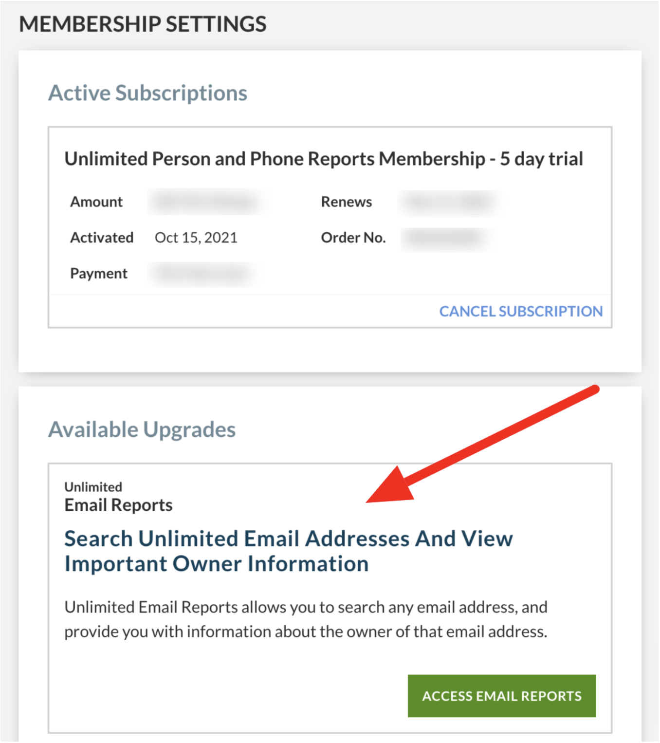Click the Available Upgrades heading
Viewport: 660px width, 743px height.
pyautogui.click(x=142, y=429)
